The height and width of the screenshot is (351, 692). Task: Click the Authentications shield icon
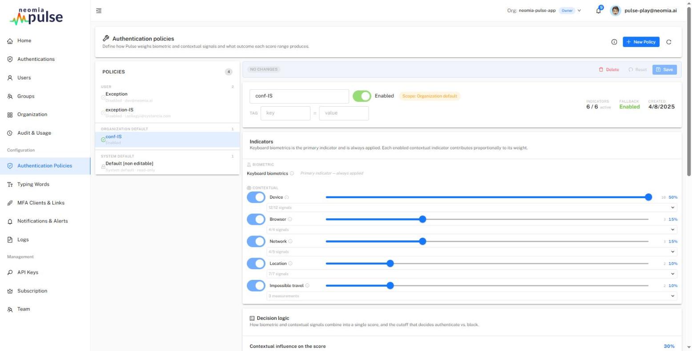pyautogui.click(x=10, y=59)
